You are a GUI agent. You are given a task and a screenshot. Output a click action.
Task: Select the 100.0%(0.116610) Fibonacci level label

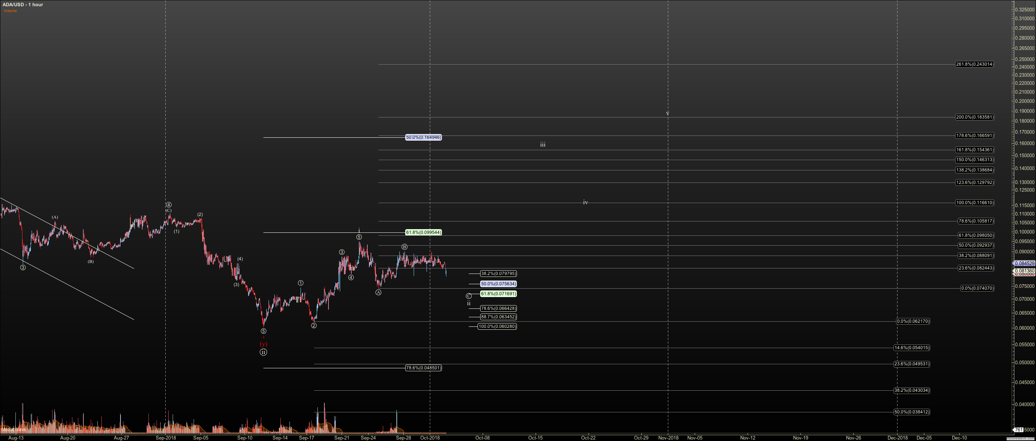click(x=975, y=203)
